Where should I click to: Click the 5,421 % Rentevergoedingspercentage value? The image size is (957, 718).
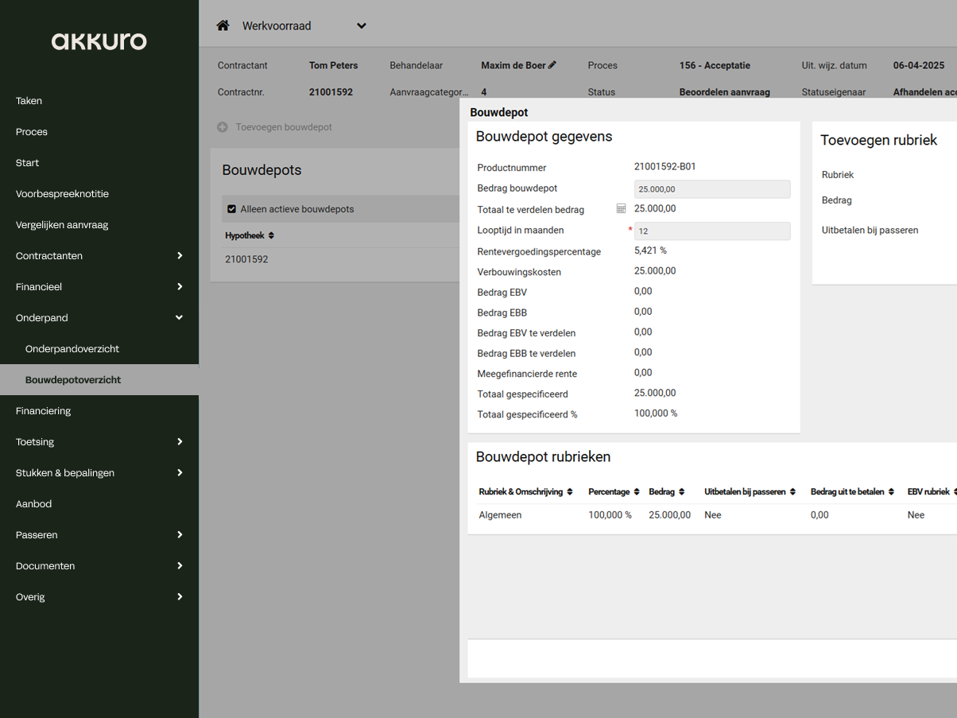point(650,250)
